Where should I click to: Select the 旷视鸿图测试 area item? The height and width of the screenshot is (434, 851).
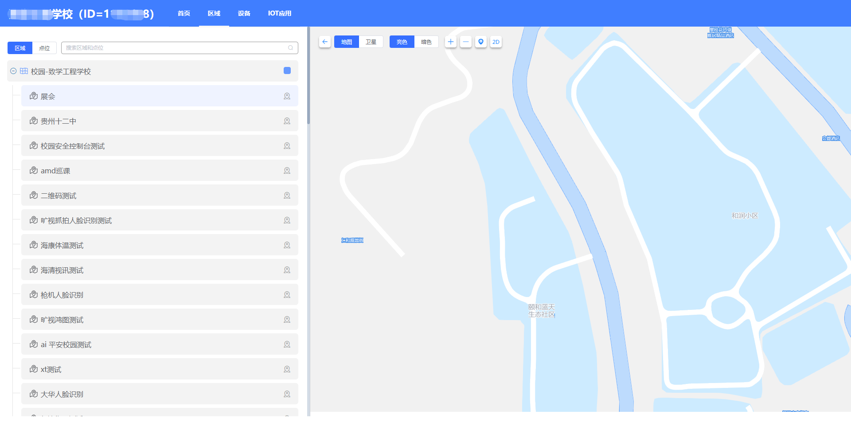coord(62,320)
